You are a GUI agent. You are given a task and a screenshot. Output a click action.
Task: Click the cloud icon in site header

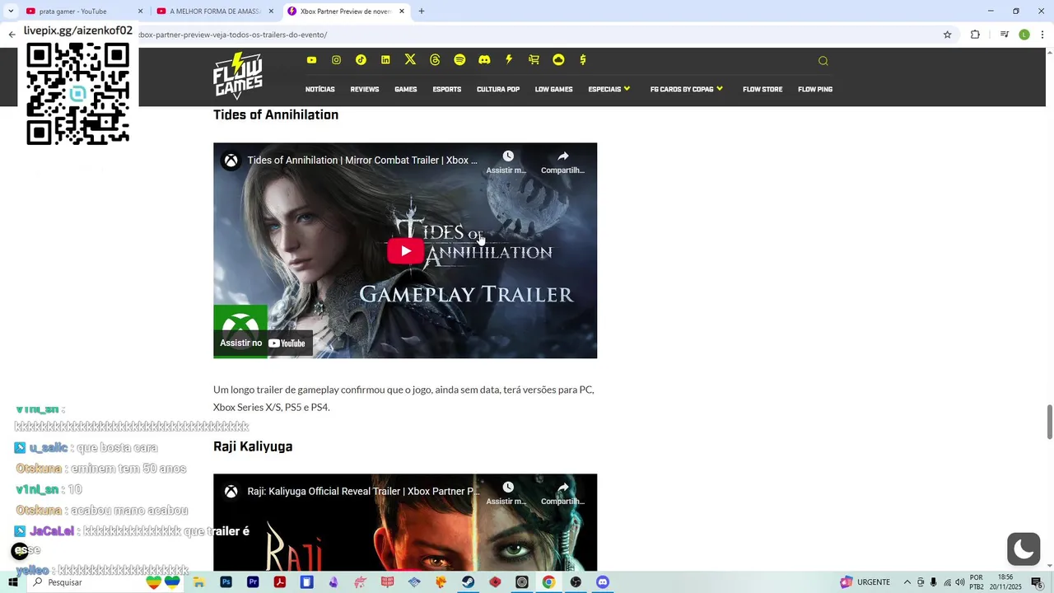pos(558,60)
